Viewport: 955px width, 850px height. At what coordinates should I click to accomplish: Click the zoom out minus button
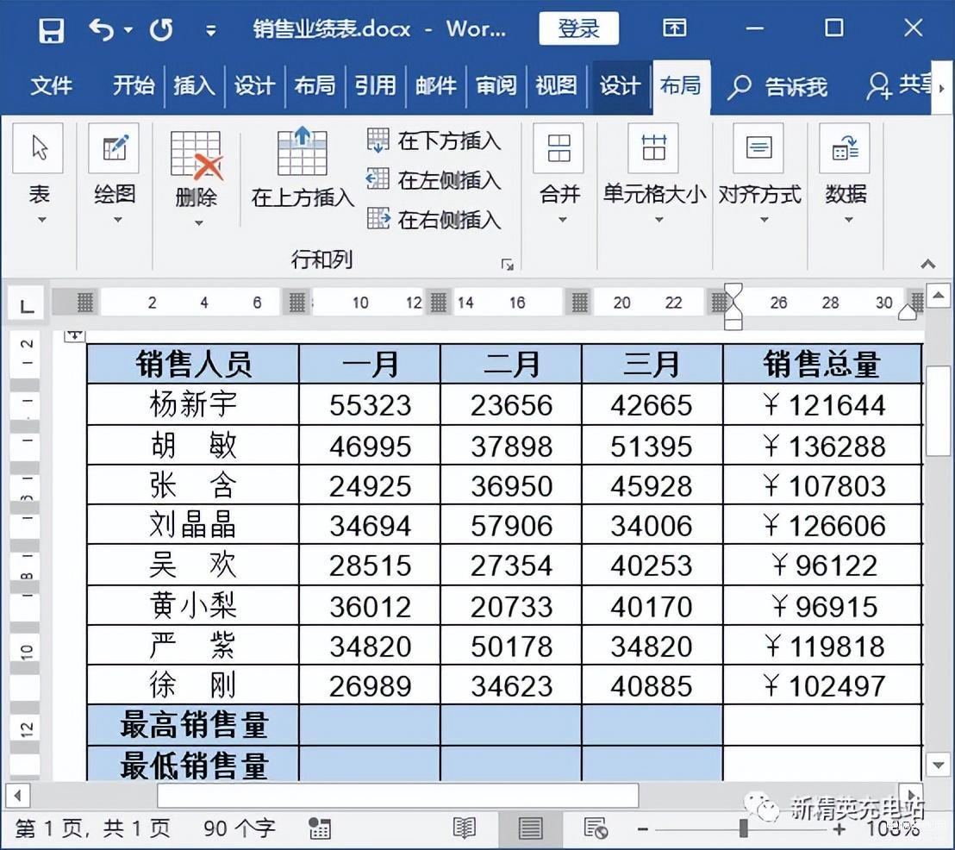pyautogui.click(x=642, y=828)
